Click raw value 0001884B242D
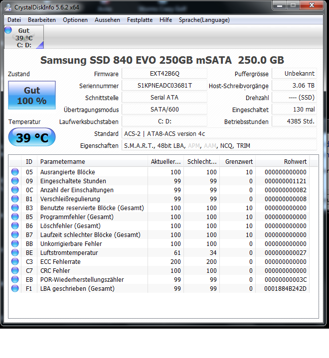329x358 pixels. [285, 289]
